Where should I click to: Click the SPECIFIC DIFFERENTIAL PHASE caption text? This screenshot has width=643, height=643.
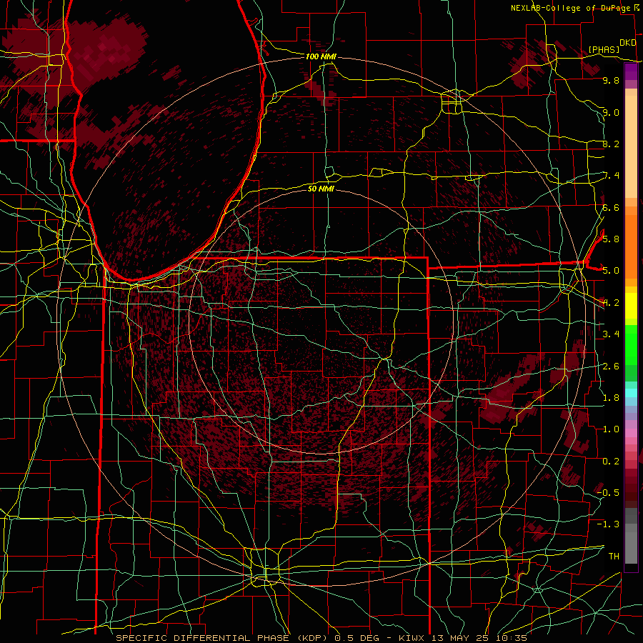(203, 638)
